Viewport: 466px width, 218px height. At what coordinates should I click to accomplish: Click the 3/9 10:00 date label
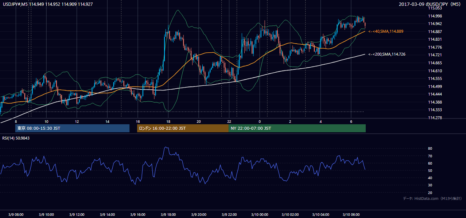click(46, 214)
